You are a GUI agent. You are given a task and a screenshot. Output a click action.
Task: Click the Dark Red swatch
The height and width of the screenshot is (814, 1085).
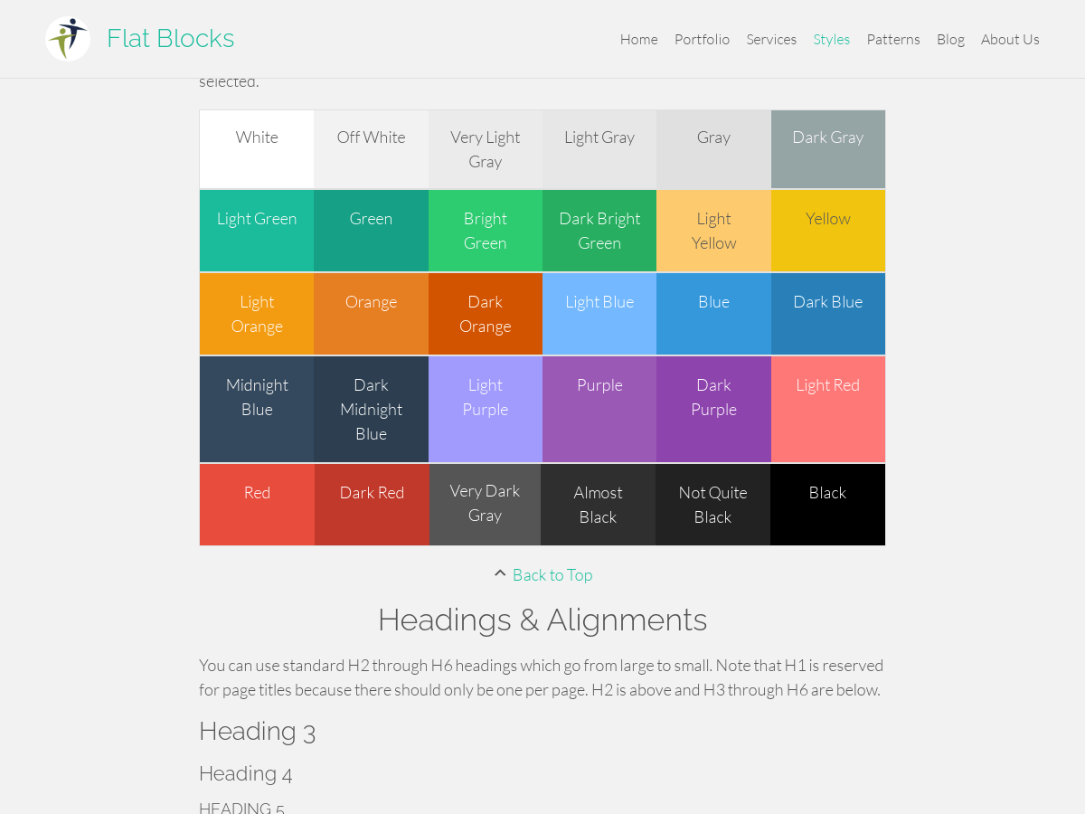click(x=372, y=505)
